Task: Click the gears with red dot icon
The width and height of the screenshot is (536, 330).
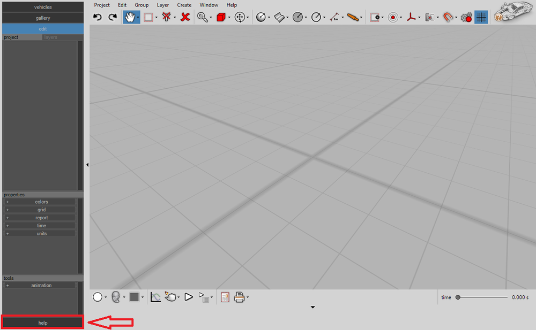Action: [466, 17]
